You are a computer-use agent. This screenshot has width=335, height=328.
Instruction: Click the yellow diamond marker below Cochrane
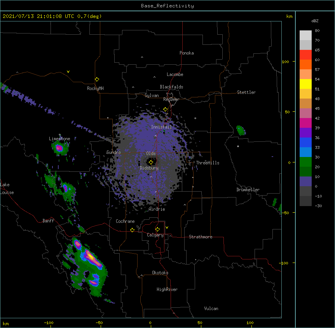point(132,230)
